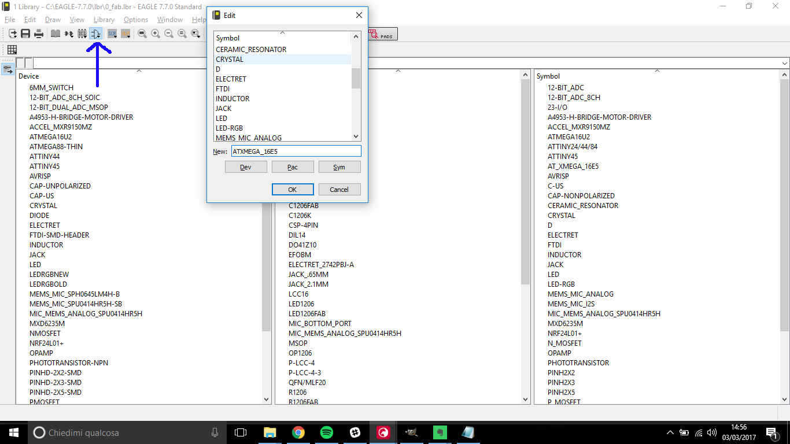Select ATMEGA16U2 in the Device list
The height and width of the screenshot is (444, 790).
coord(50,137)
